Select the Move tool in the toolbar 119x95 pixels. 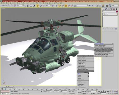(38, 6)
